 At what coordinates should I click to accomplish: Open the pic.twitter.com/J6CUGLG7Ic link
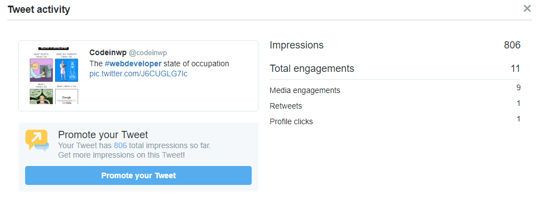138,74
